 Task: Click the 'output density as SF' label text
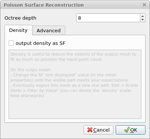coord(40,43)
